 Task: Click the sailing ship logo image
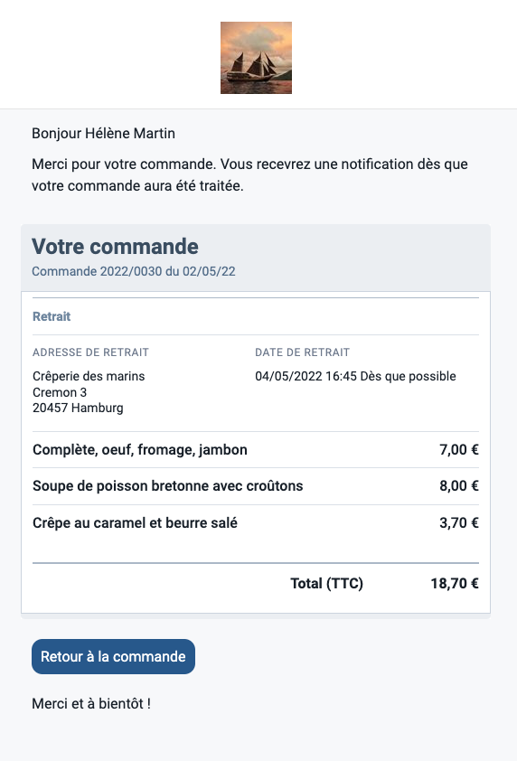pyautogui.click(x=256, y=58)
